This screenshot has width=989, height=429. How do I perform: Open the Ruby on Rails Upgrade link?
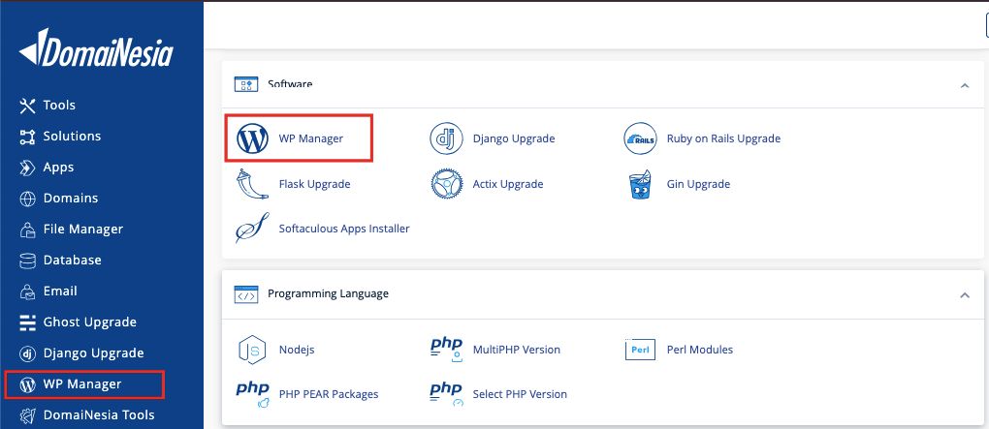tap(723, 138)
